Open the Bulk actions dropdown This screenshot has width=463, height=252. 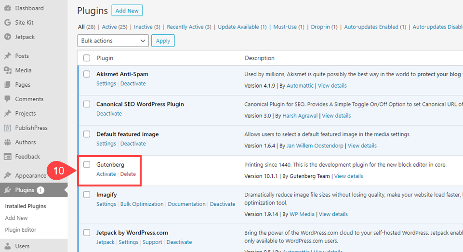113,41
